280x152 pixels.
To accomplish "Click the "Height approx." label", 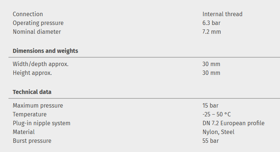I will click(x=32, y=73).
